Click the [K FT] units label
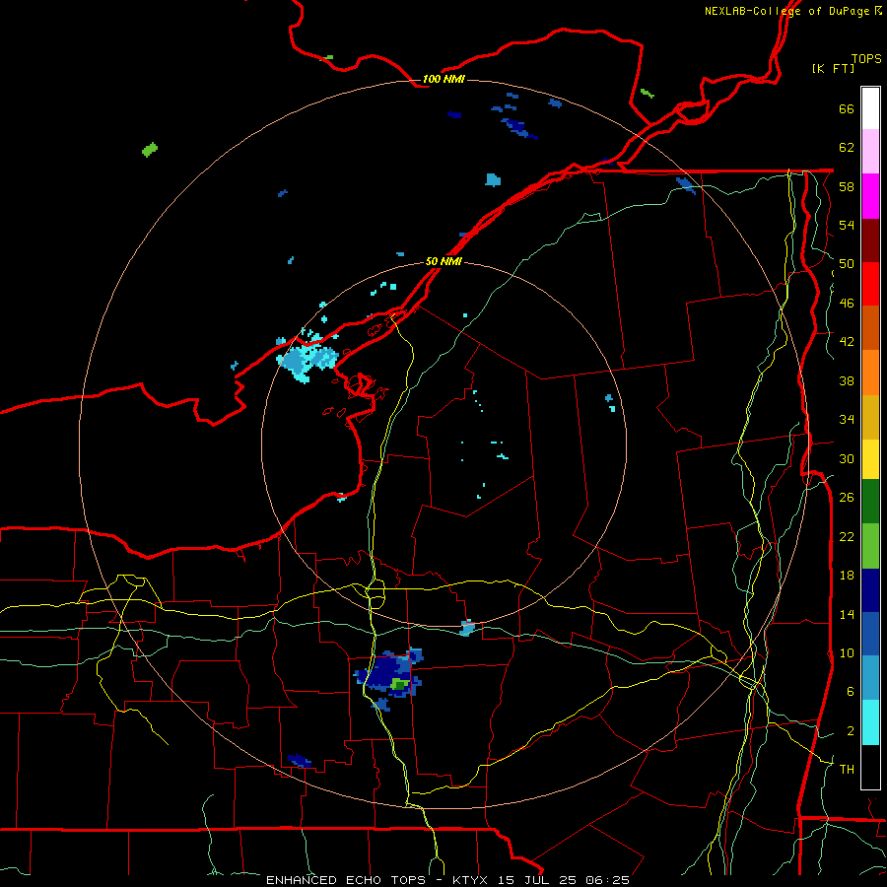The image size is (887, 887). (833, 68)
